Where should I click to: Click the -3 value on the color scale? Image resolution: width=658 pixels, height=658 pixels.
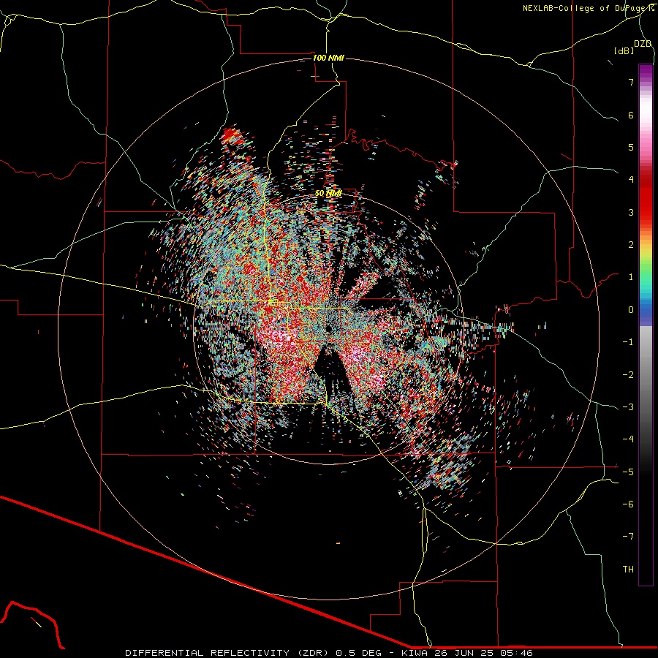point(628,407)
